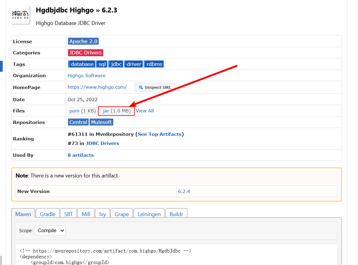Select the jdbc tag
This screenshot has height=265, width=358.
point(116,64)
